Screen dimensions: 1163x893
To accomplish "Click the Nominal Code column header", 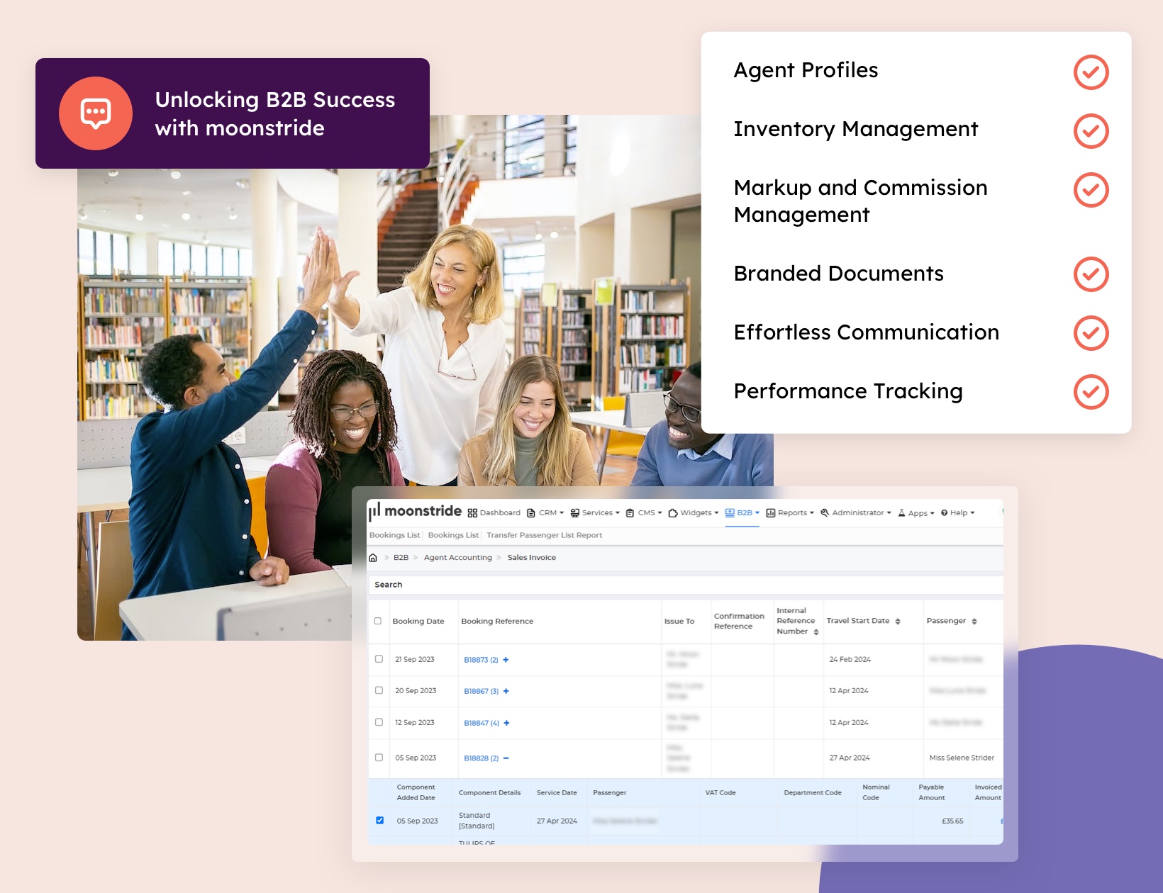I will [x=876, y=792].
